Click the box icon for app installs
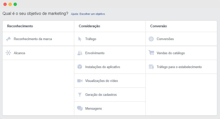220x119 pixels. (80, 67)
